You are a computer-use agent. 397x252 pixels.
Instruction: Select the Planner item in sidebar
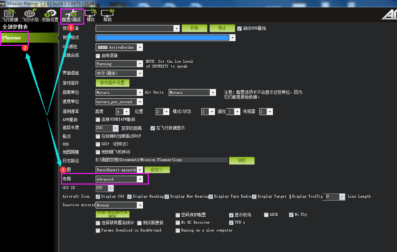point(14,38)
